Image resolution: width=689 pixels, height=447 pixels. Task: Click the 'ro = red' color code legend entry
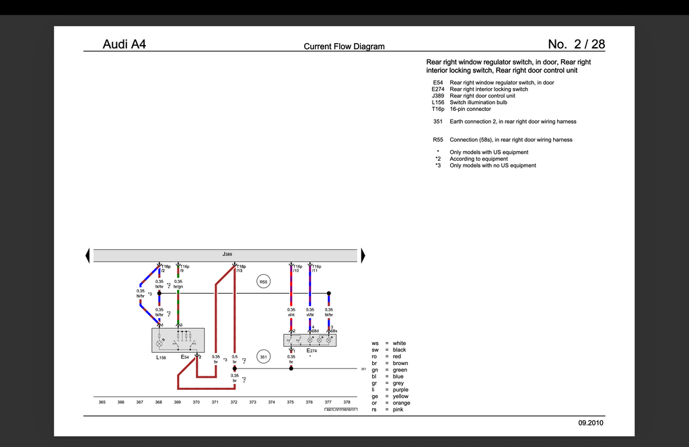386,356
